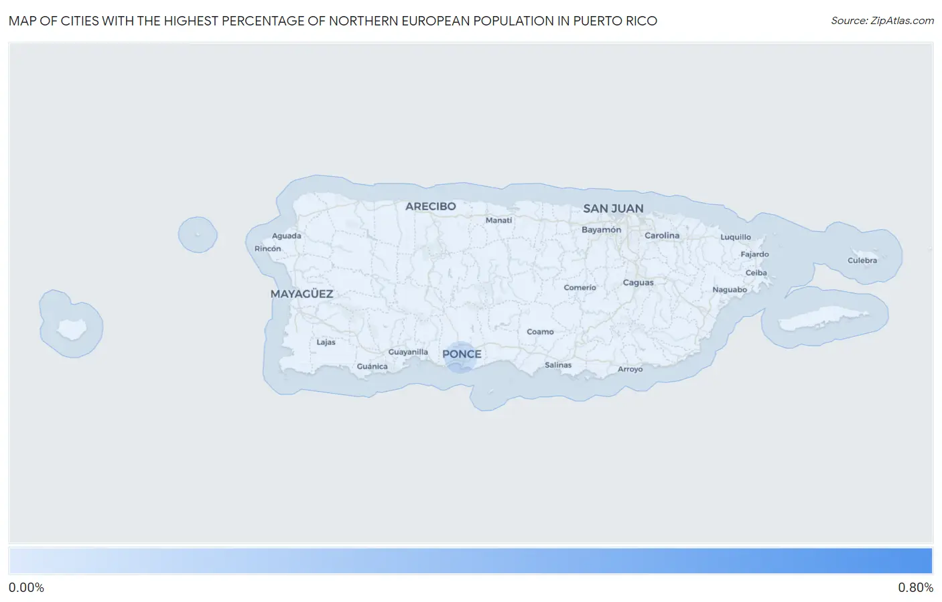Click the Naguabo map label
Screen dimensions: 942x602
point(730,290)
